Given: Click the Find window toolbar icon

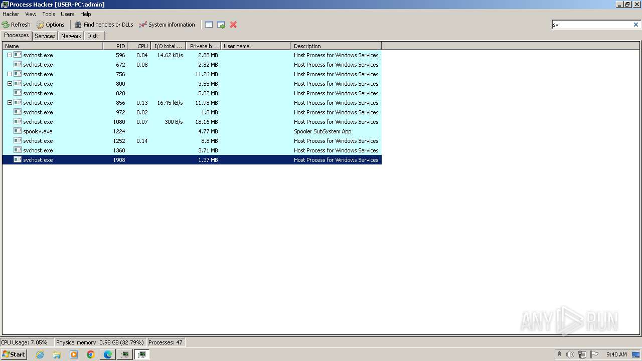Looking at the screenshot, I should click(x=209, y=25).
